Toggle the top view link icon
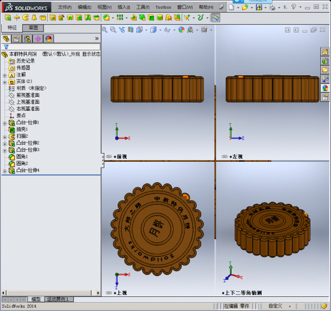The height and width of the screenshot is (311, 331). [x=109, y=293]
